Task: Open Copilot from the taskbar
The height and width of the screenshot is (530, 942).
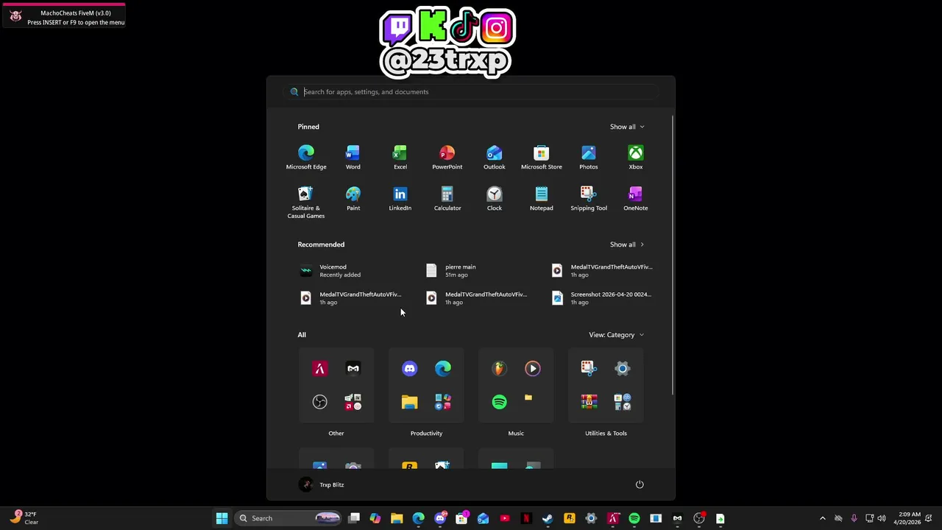Action: 375,518
